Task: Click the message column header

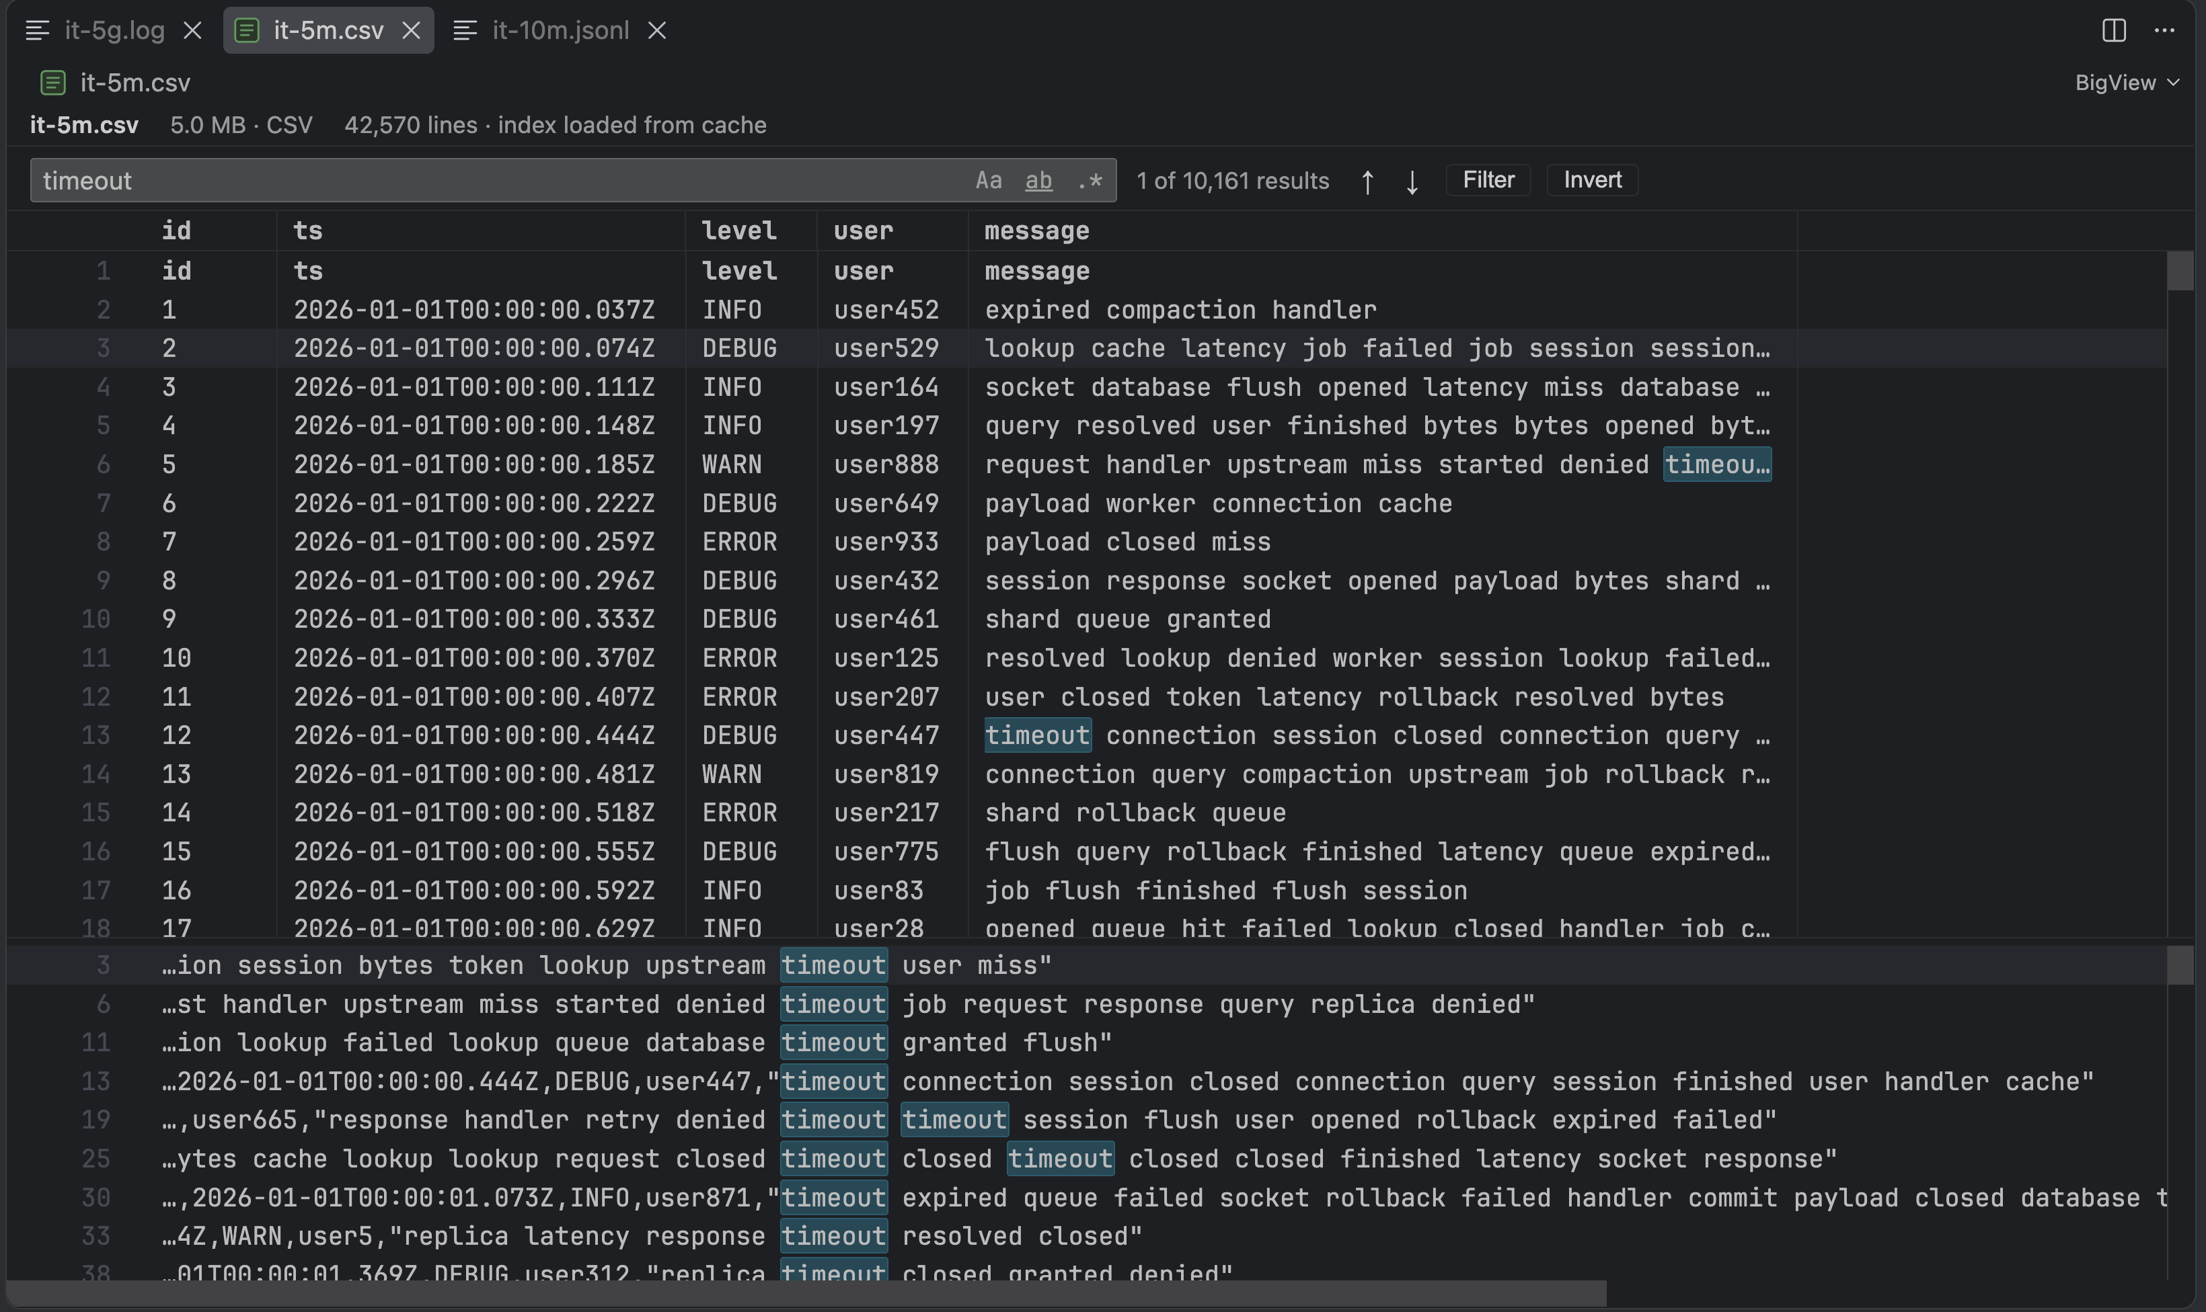Action: [x=1036, y=231]
